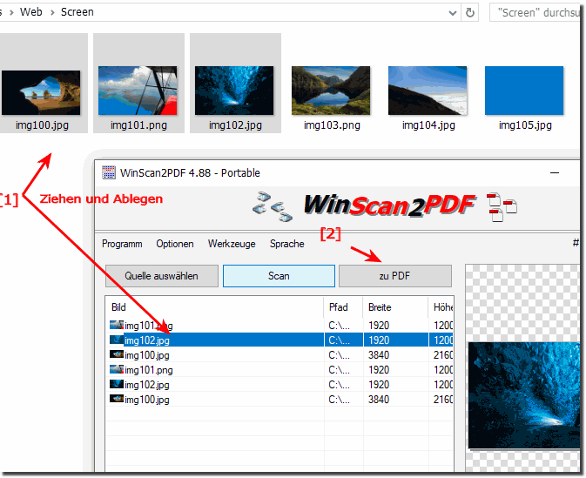This screenshot has height=478, width=586.
Task: Click Screen in the breadcrumb path
Action: click(77, 12)
